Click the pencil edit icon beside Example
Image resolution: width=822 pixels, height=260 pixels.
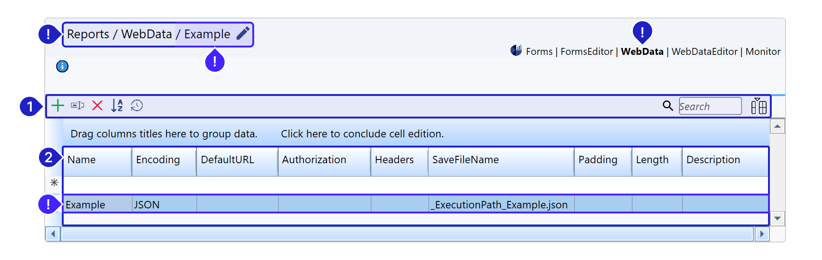(243, 34)
